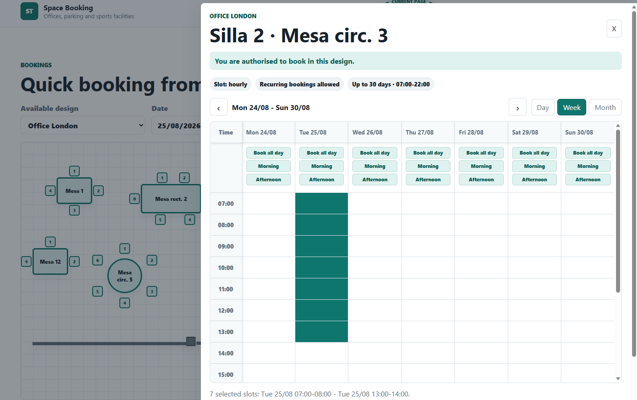Screen dimensions: 637x400
Task: Click the Mesa 1 table on floor plan
Action: 74,191
